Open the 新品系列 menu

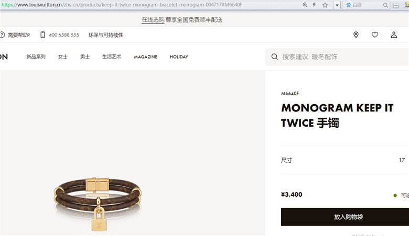tap(36, 57)
